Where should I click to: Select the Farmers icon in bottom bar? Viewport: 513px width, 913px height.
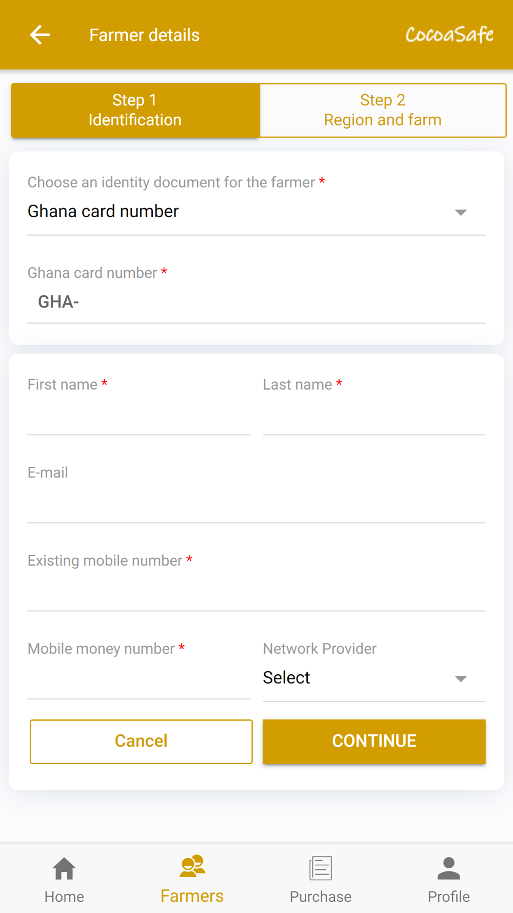pyautogui.click(x=192, y=866)
